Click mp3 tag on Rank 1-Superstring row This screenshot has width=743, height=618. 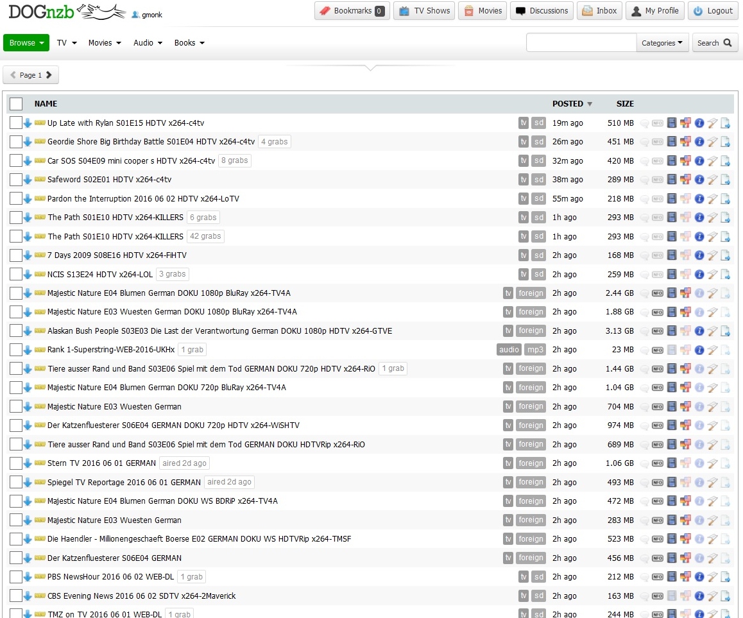click(536, 350)
